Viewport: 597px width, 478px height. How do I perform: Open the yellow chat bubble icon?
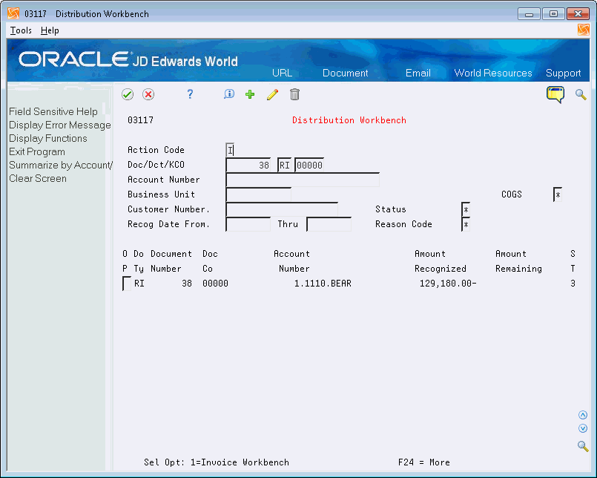[555, 94]
